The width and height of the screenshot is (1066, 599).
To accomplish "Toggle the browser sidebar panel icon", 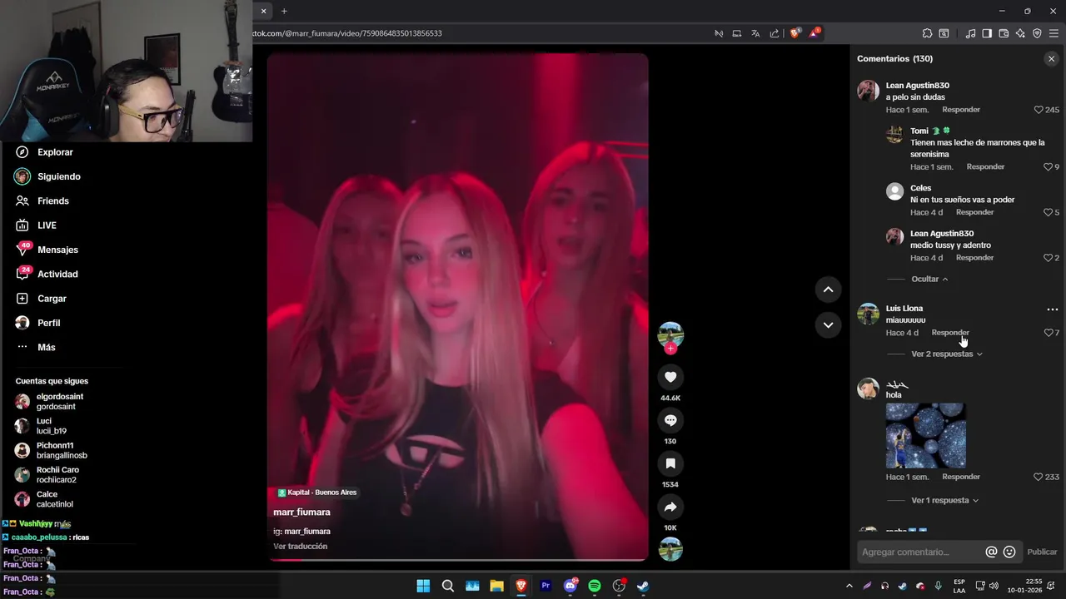I will pyautogui.click(x=987, y=33).
